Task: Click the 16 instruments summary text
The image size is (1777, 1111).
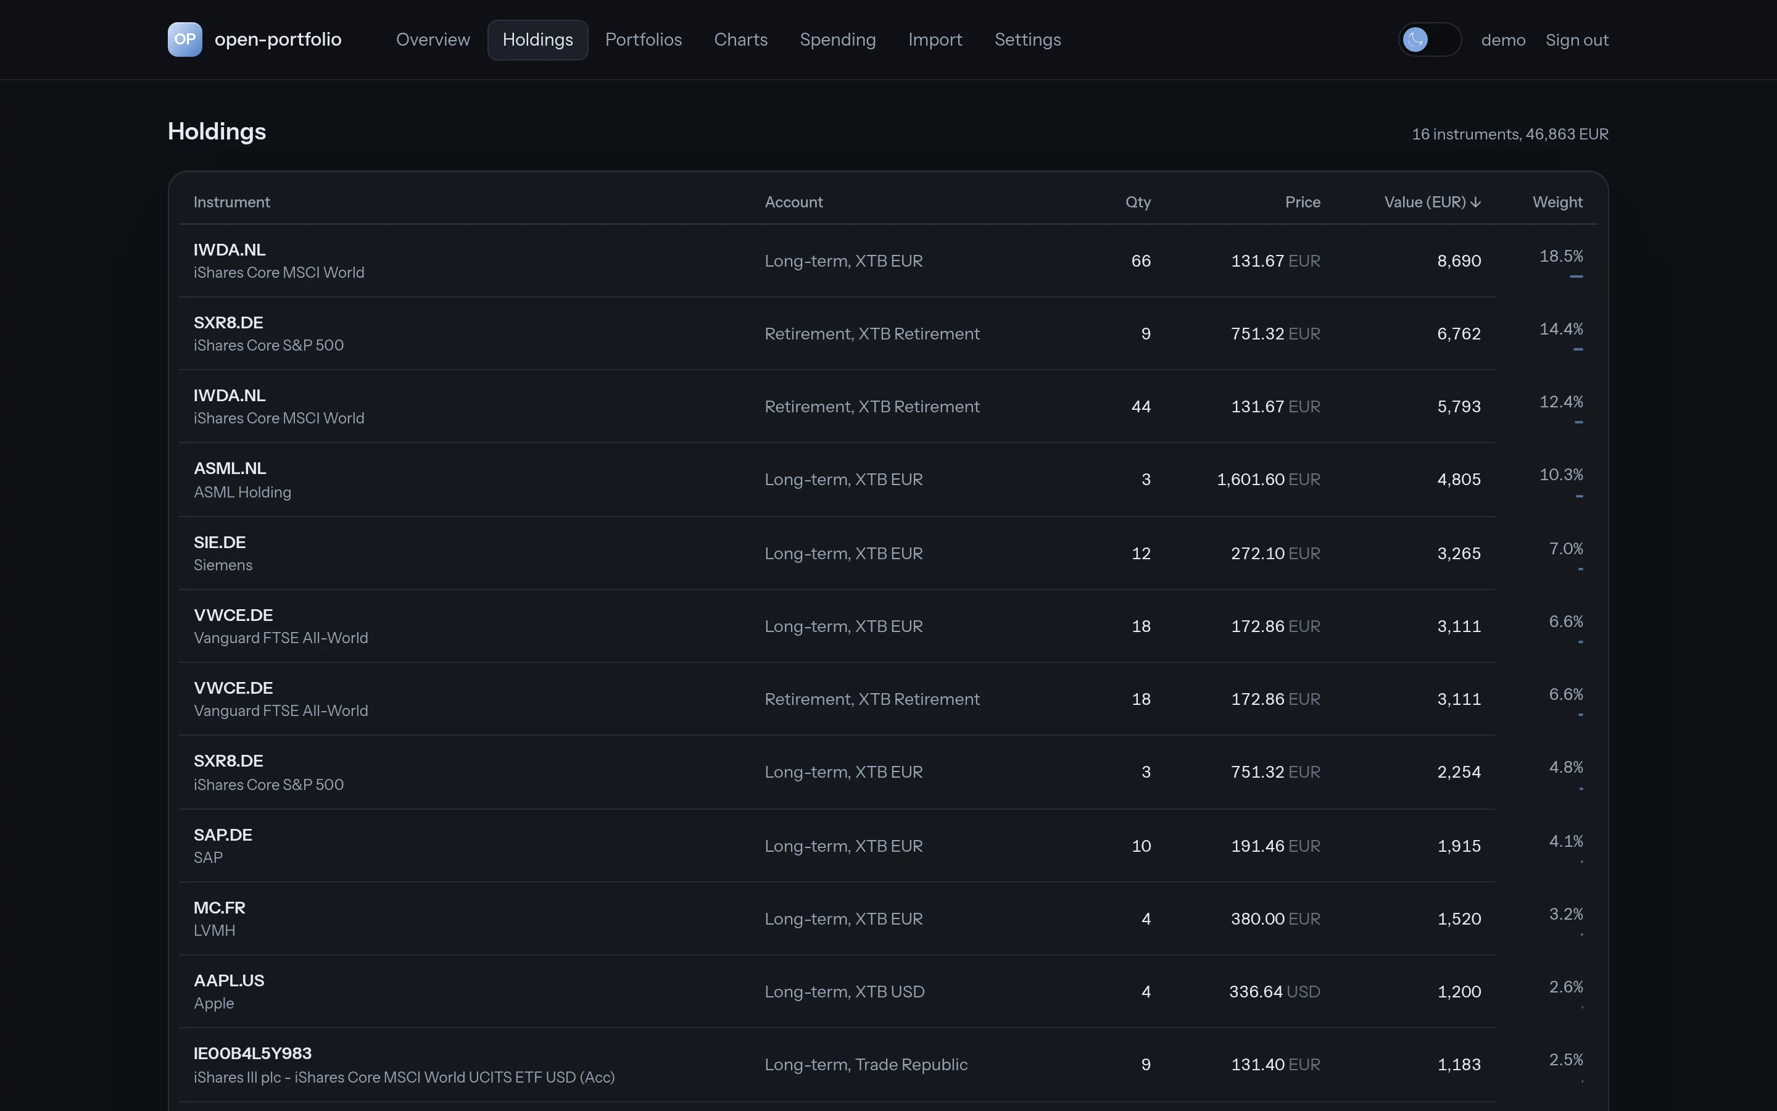Action: (x=1510, y=134)
